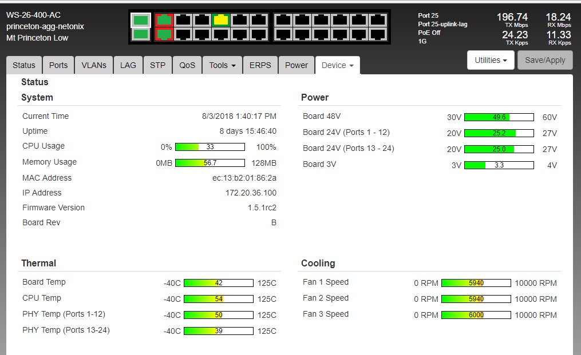581x355 pixels.
Task: Click the CPU Usage progress bar
Action: [210, 147]
